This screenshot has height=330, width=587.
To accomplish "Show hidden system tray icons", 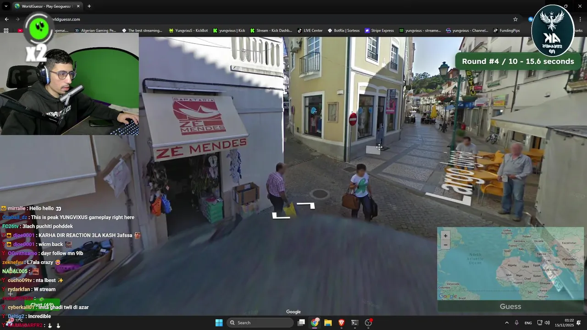I will coord(507,323).
